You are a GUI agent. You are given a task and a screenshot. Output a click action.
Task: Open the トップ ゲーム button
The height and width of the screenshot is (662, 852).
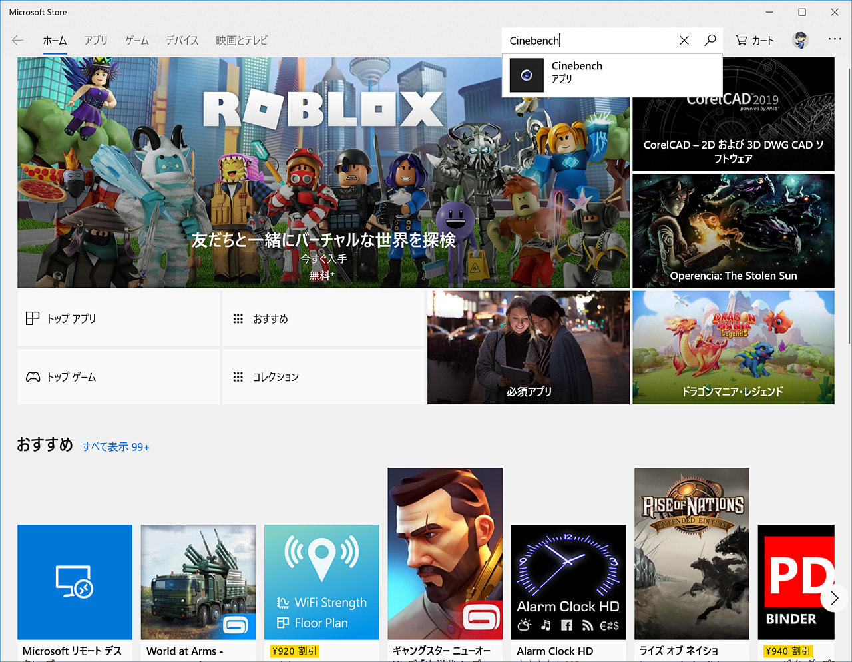[x=118, y=377]
